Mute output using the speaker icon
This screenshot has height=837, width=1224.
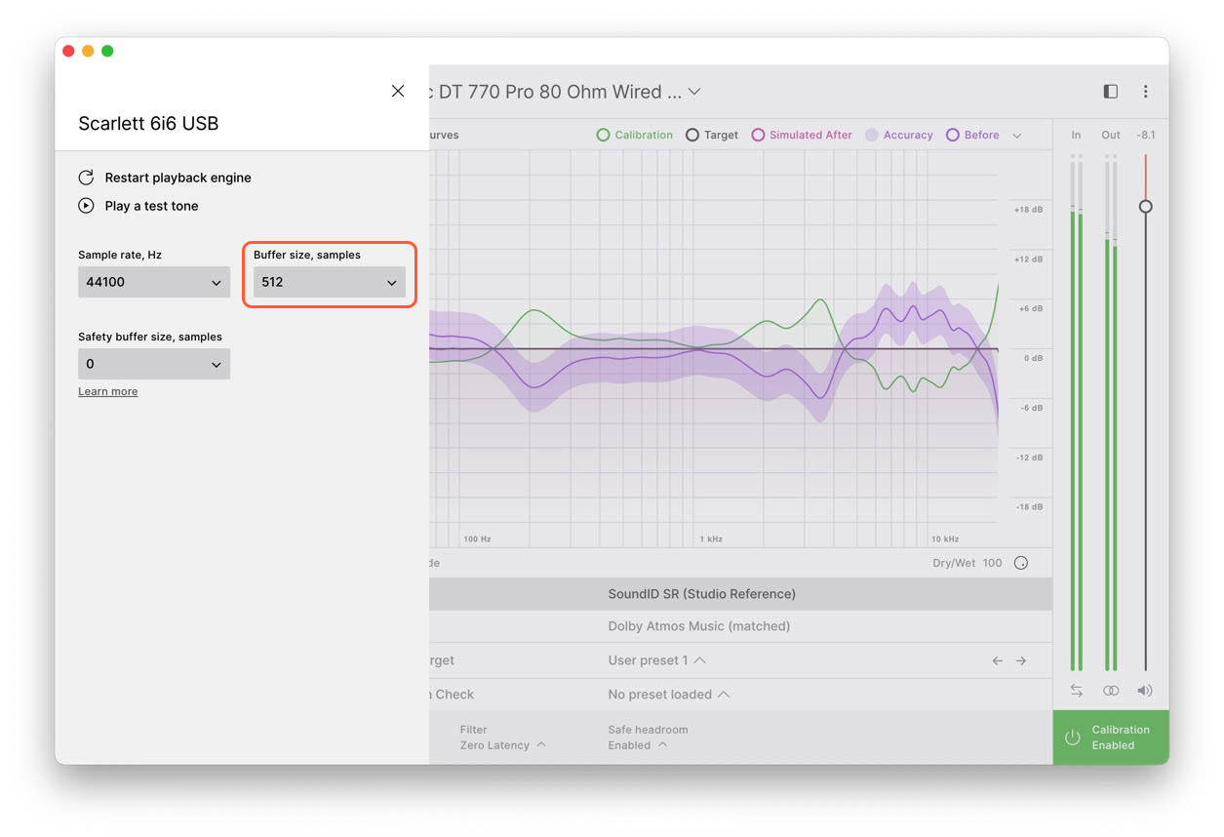coord(1145,691)
